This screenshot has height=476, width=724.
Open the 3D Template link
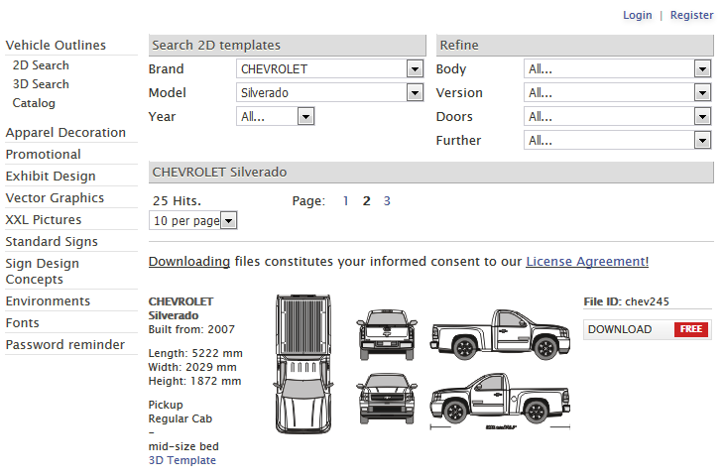(x=181, y=460)
